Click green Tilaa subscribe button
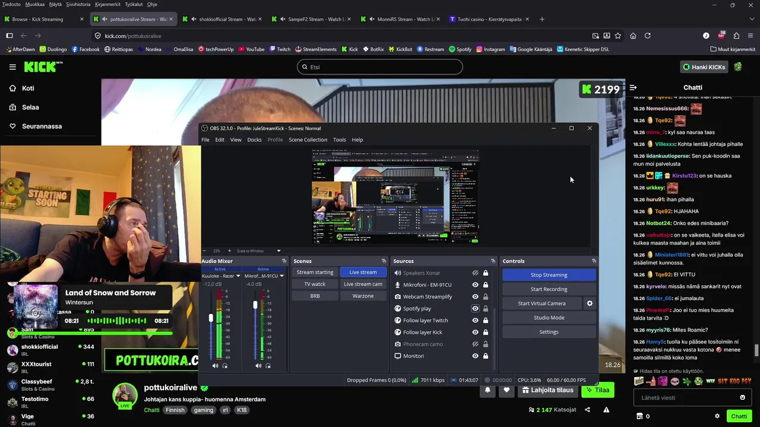 (x=597, y=390)
